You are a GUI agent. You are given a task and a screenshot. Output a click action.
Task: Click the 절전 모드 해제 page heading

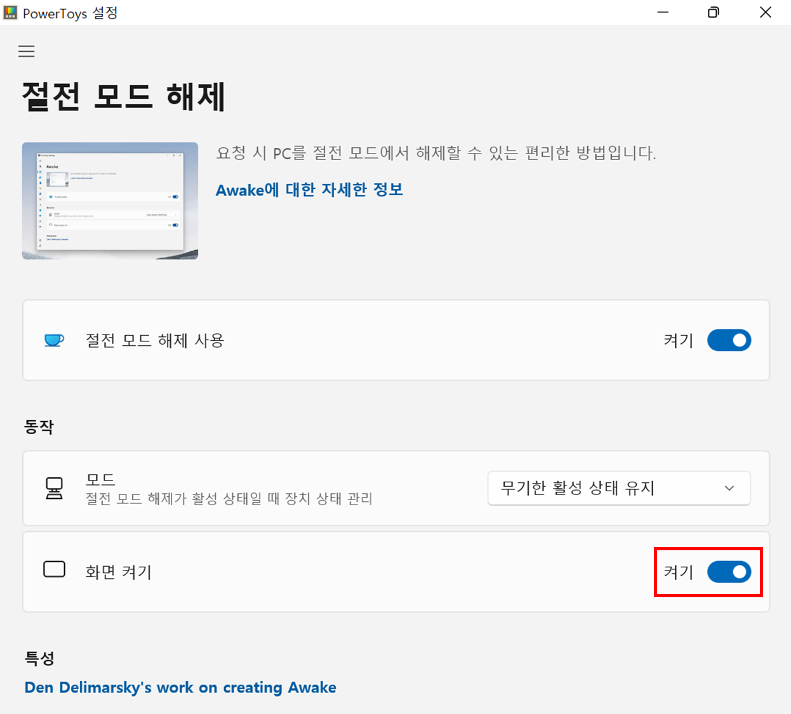[x=124, y=97]
